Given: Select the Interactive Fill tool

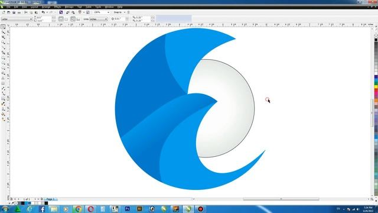Looking at the screenshot, I should [3, 120].
